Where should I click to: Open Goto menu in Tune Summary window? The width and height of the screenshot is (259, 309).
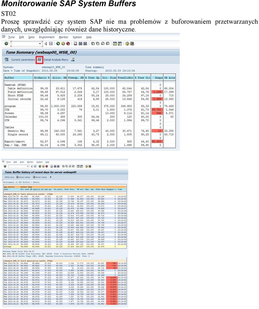[x=31, y=37]
